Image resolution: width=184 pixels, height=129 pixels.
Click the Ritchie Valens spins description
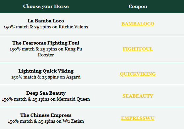click(46, 27)
